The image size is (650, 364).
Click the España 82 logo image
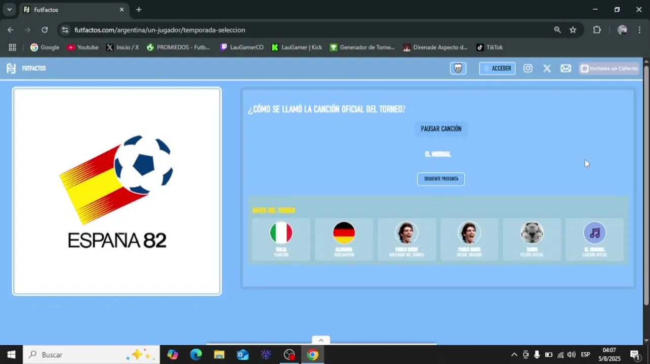pyautogui.click(x=117, y=191)
